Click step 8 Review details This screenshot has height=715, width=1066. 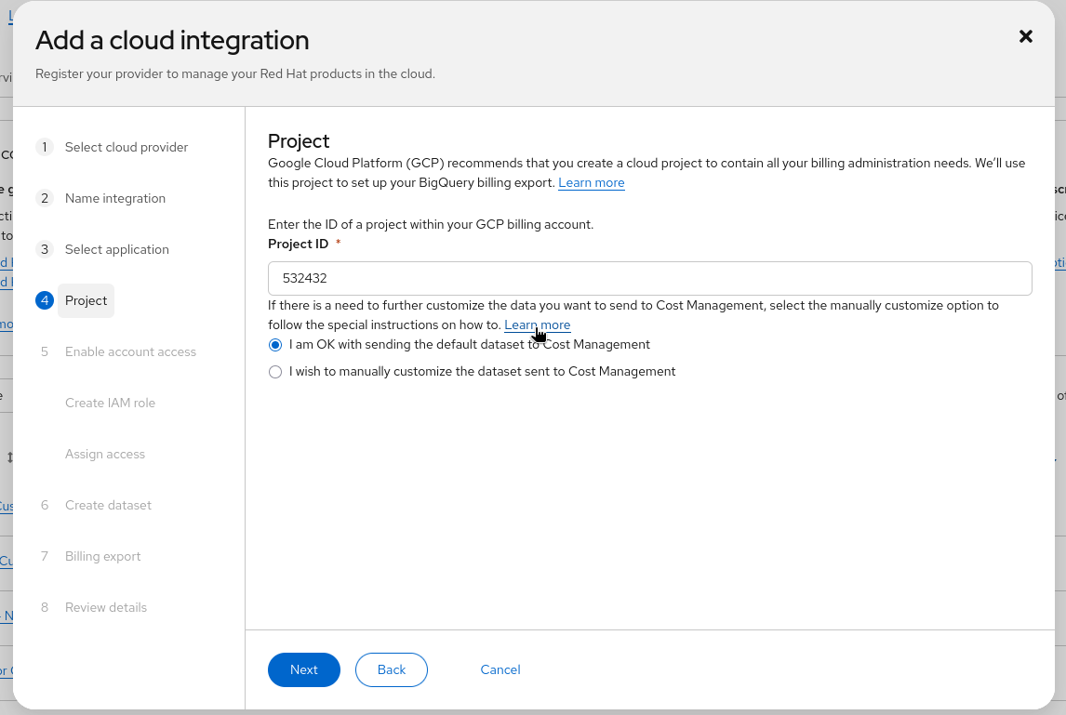coord(105,607)
